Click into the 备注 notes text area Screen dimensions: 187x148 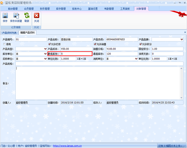point(99,83)
